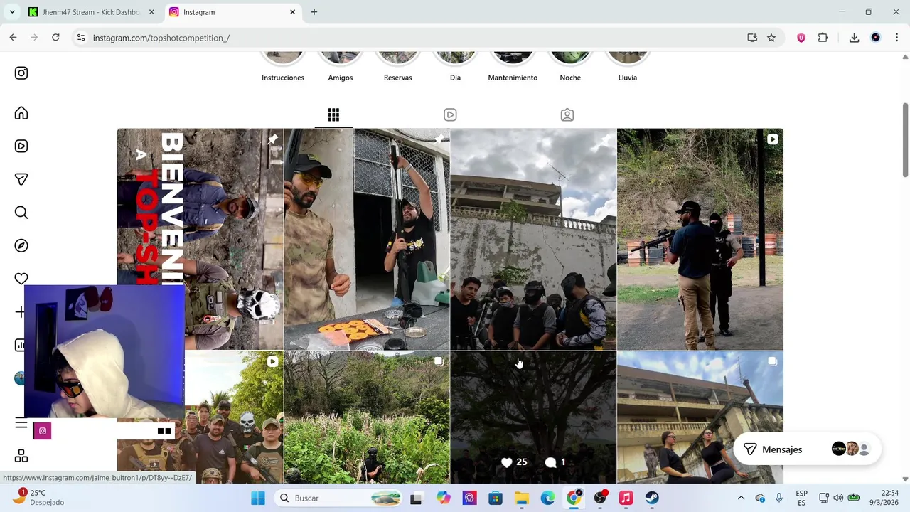This screenshot has height=512, width=910.
Task: Click the page vertical scrollbar
Action: 905,141
